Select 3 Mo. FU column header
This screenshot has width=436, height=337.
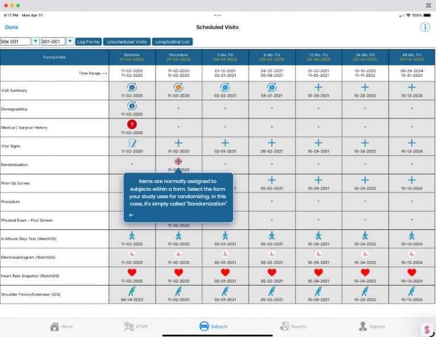coord(225,57)
